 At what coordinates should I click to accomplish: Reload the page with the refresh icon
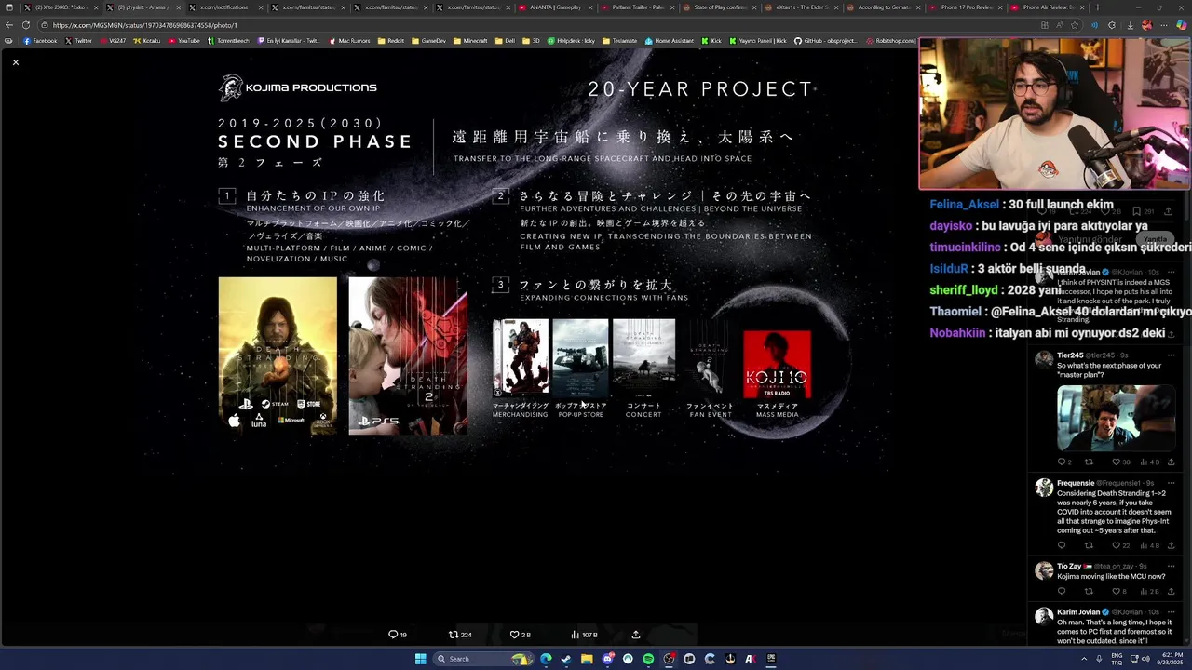coord(25,25)
